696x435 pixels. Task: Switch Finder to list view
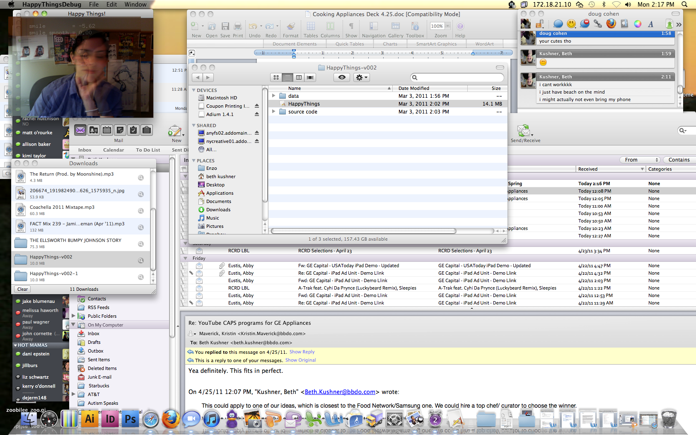pyautogui.click(x=288, y=77)
